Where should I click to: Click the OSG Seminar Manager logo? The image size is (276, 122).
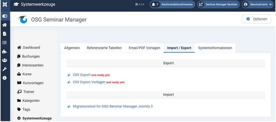(23, 20)
